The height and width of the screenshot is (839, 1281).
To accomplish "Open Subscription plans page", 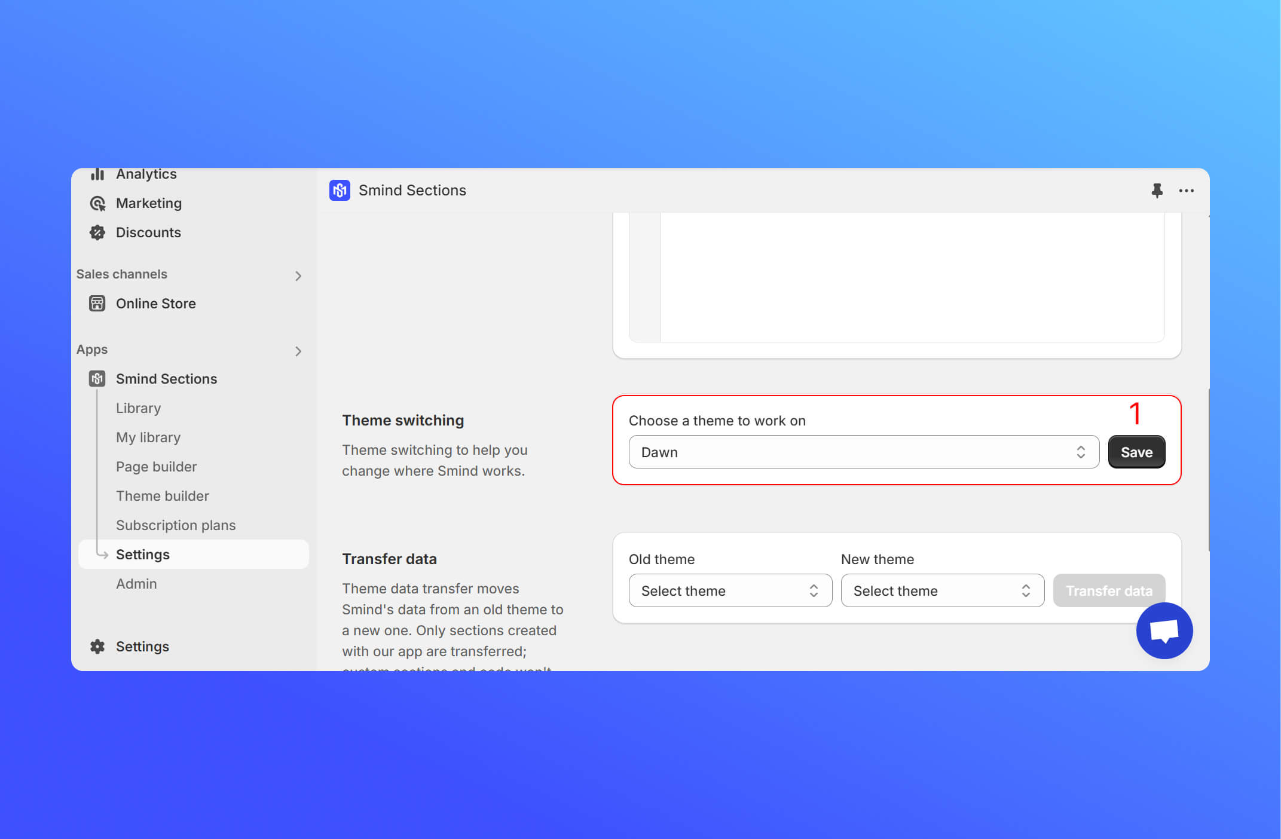I will coord(176,525).
